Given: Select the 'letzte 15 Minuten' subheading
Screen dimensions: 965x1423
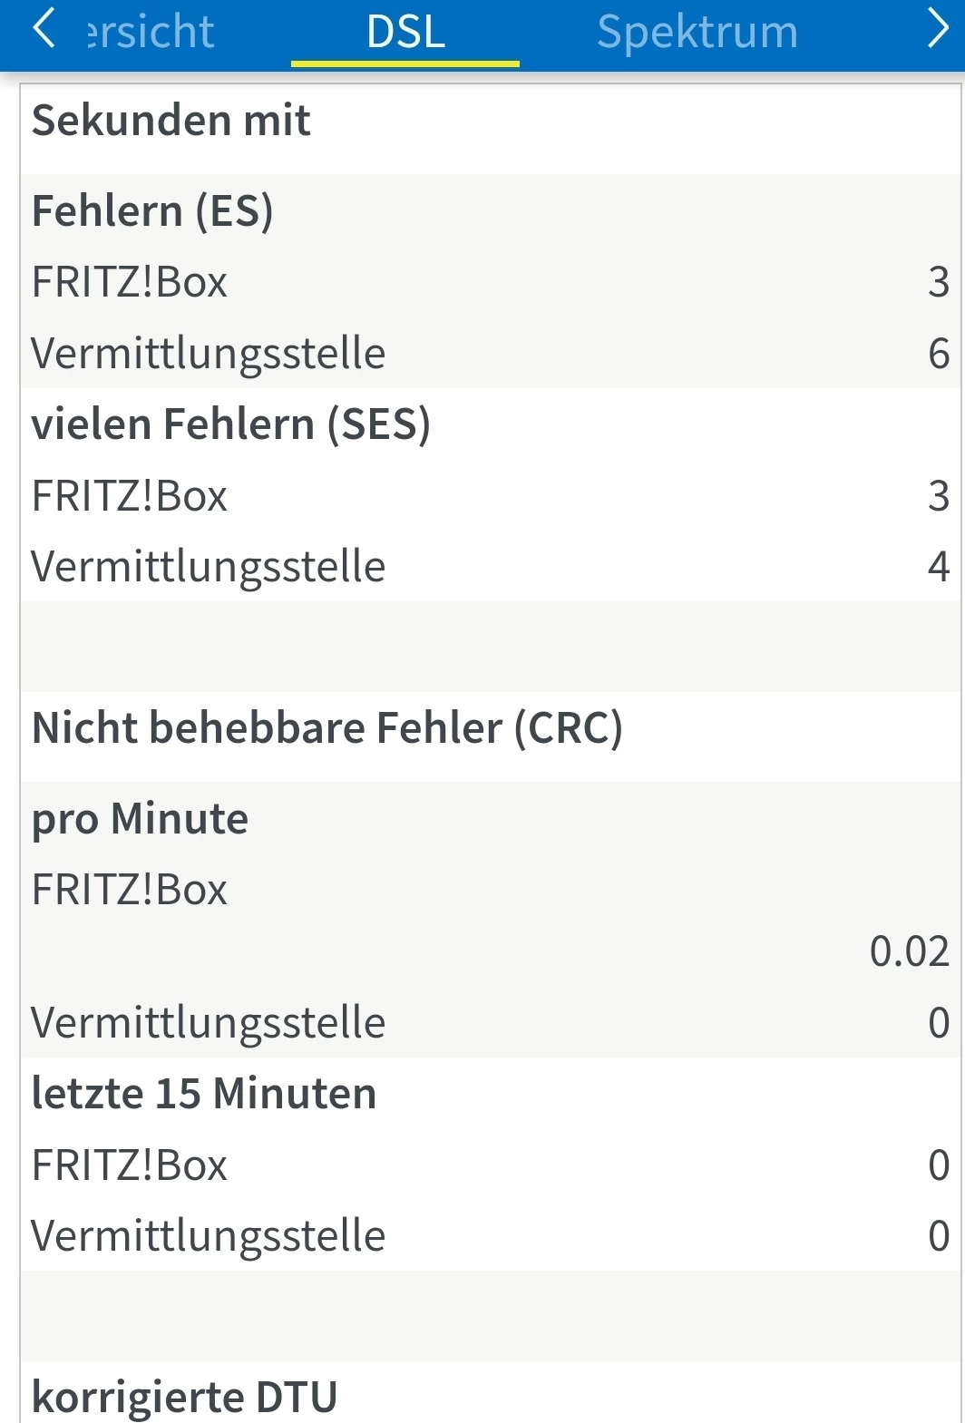Looking at the screenshot, I should [204, 1094].
